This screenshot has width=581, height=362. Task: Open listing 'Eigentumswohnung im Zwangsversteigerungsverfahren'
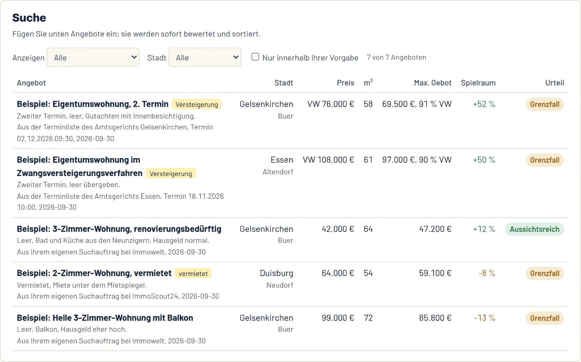point(80,166)
